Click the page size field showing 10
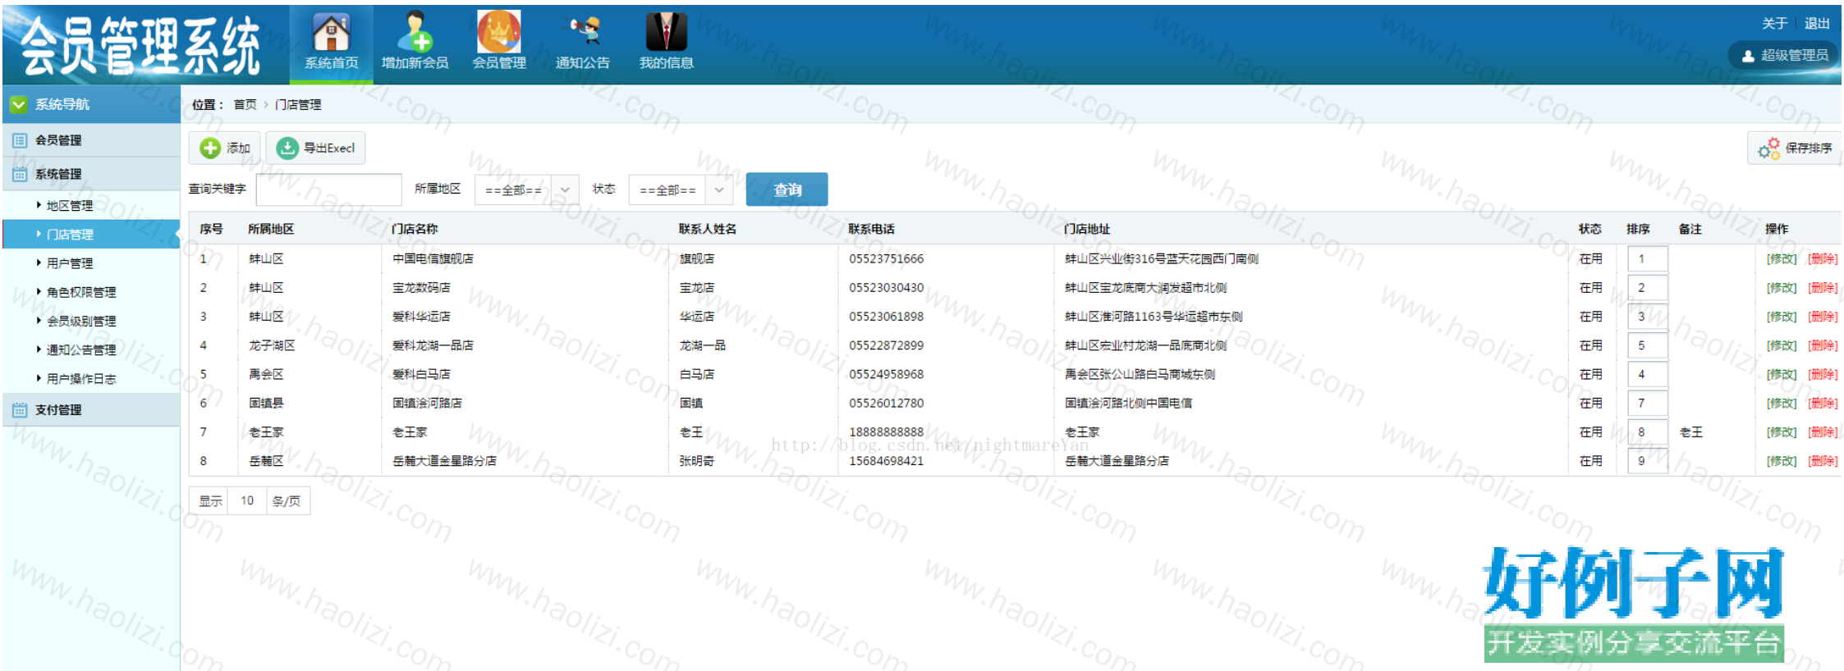The image size is (1844, 671). pyautogui.click(x=247, y=500)
